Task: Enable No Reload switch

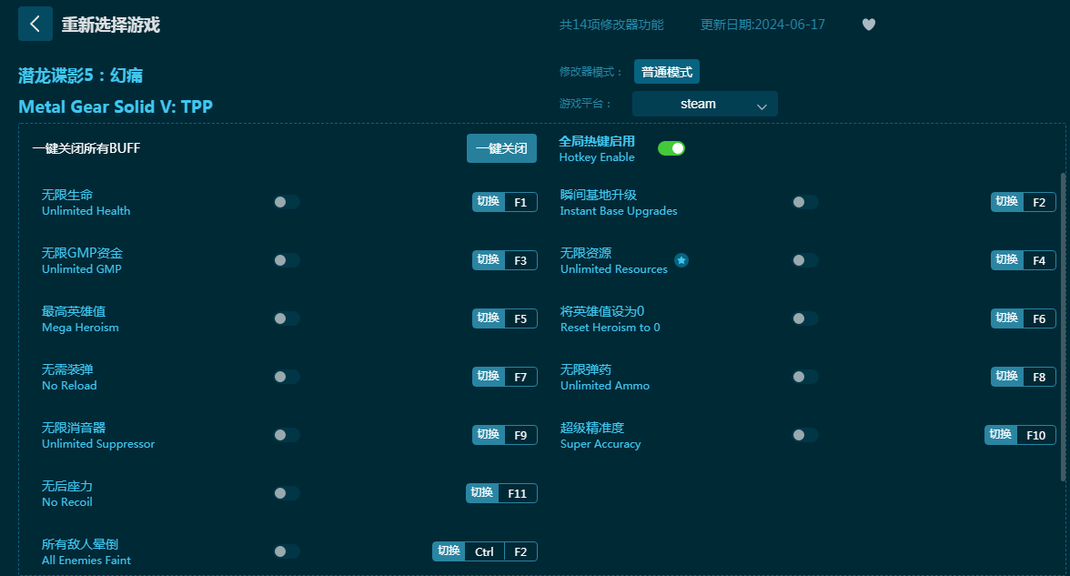Action: (287, 377)
